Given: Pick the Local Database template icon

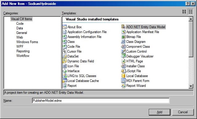Looking at the screenshot, I should (123, 76).
